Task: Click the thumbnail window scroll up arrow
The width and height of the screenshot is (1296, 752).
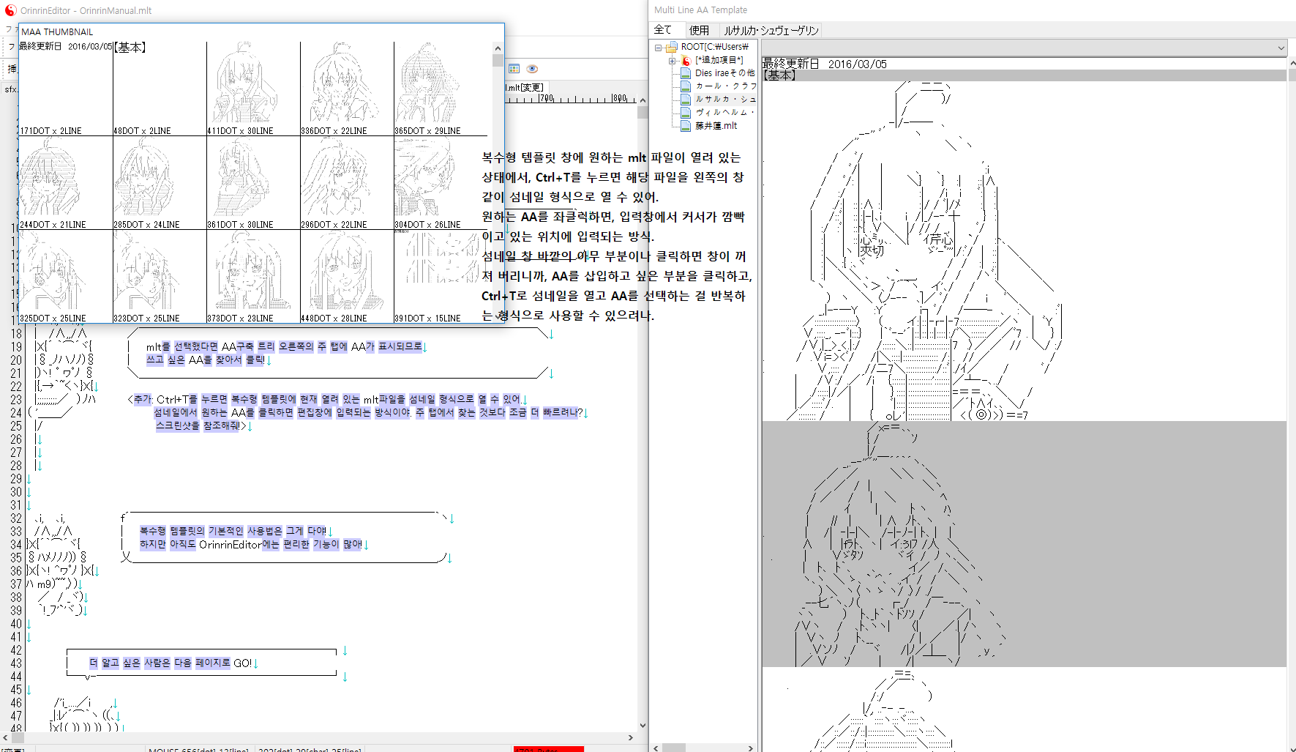Action: click(x=498, y=48)
